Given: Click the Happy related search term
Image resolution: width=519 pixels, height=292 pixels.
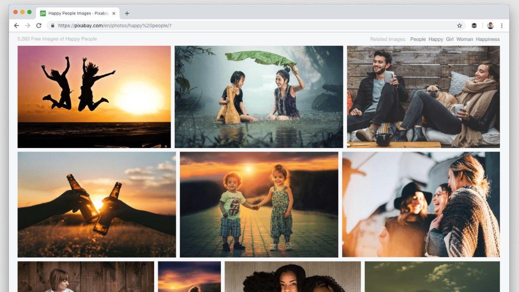Looking at the screenshot, I should coord(436,39).
